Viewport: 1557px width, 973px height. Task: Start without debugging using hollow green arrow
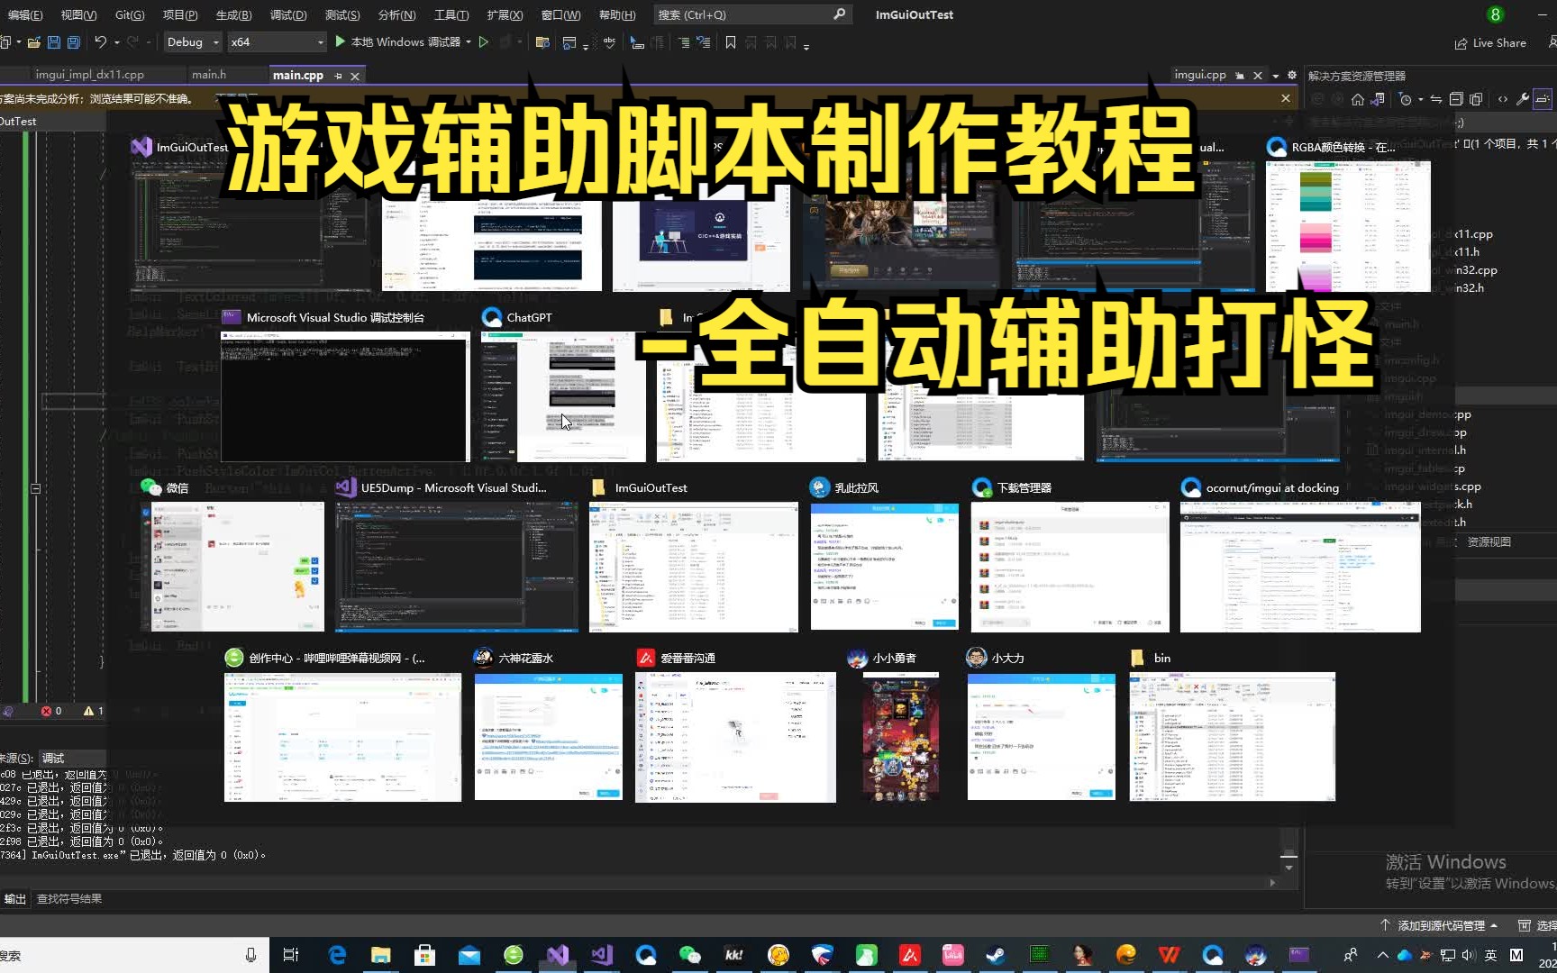tap(484, 42)
